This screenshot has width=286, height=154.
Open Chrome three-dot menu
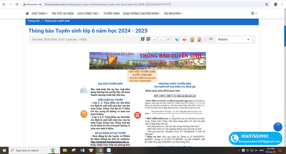[x=282, y=4]
